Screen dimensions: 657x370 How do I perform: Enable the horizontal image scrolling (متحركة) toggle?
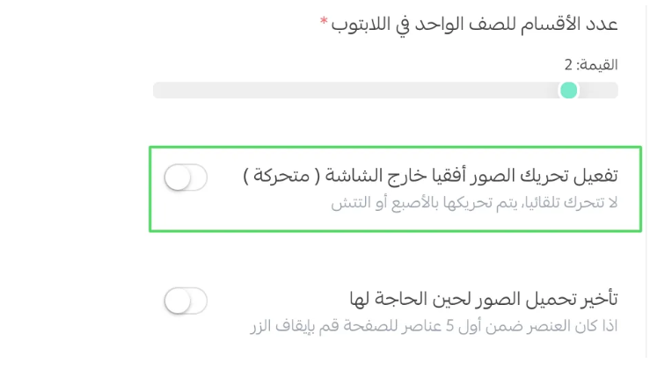(x=186, y=178)
